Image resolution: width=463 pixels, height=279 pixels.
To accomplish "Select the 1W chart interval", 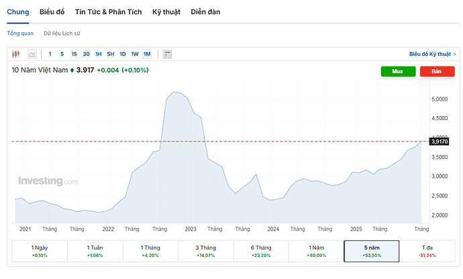I will pos(134,54).
